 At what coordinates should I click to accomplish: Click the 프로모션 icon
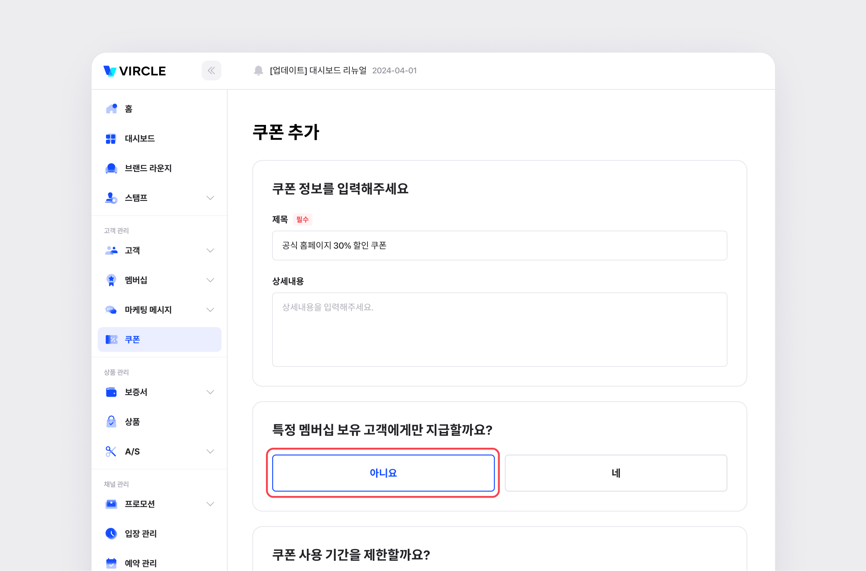(x=111, y=504)
